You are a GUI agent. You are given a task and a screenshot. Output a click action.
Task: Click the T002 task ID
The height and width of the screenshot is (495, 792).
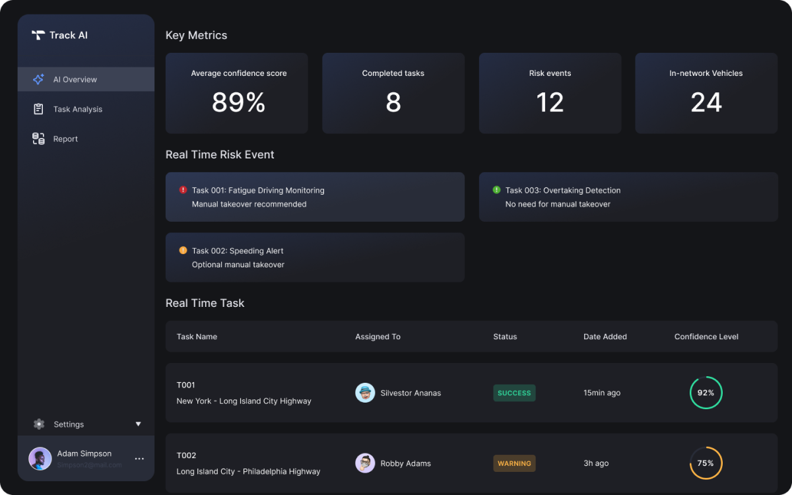pyautogui.click(x=186, y=455)
